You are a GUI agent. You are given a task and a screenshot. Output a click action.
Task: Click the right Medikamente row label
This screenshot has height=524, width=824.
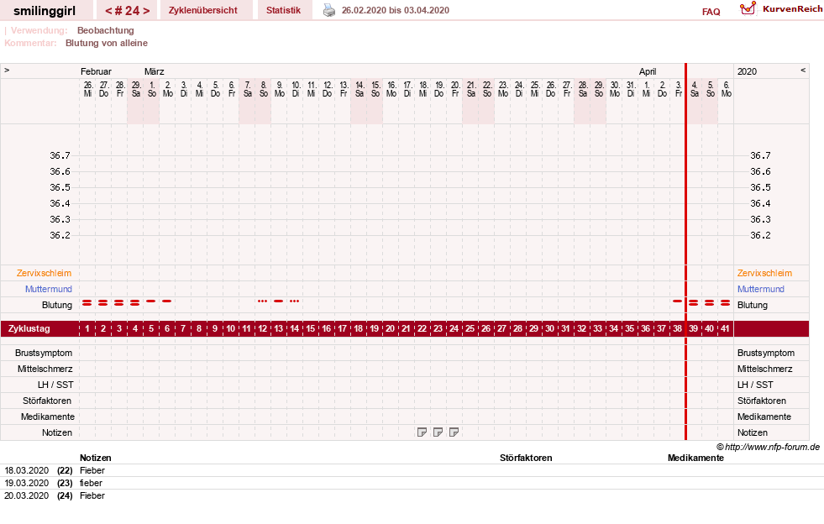click(x=764, y=417)
